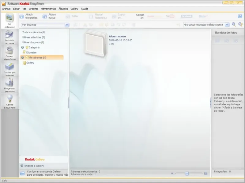245x183 pixels.
Task: Click the Categoría star icon
Action: coord(27,47)
